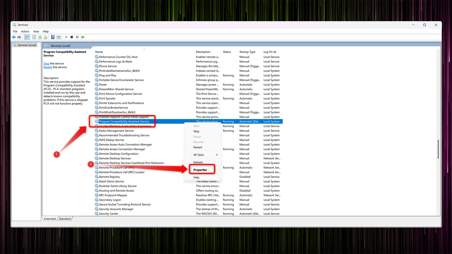Select the gear icon beside ReFS Dedup Service
The height and width of the screenshot is (254, 452).
coord(97,140)
